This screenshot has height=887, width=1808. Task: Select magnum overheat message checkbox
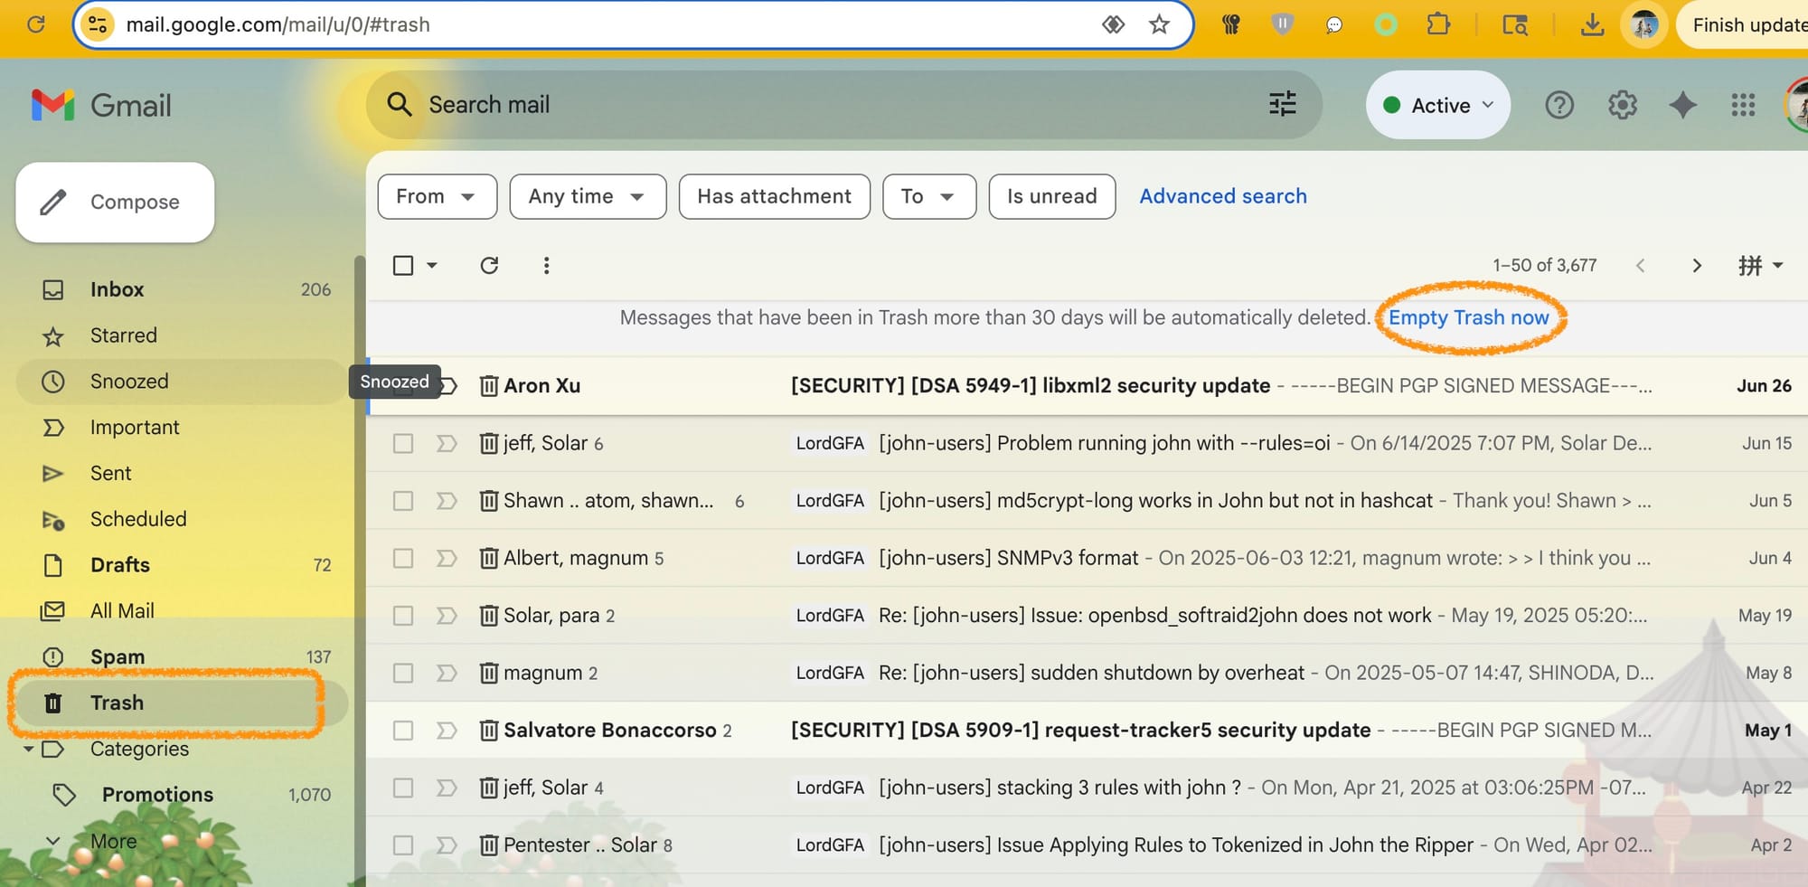pyautogui.click(x=403, y=673)
